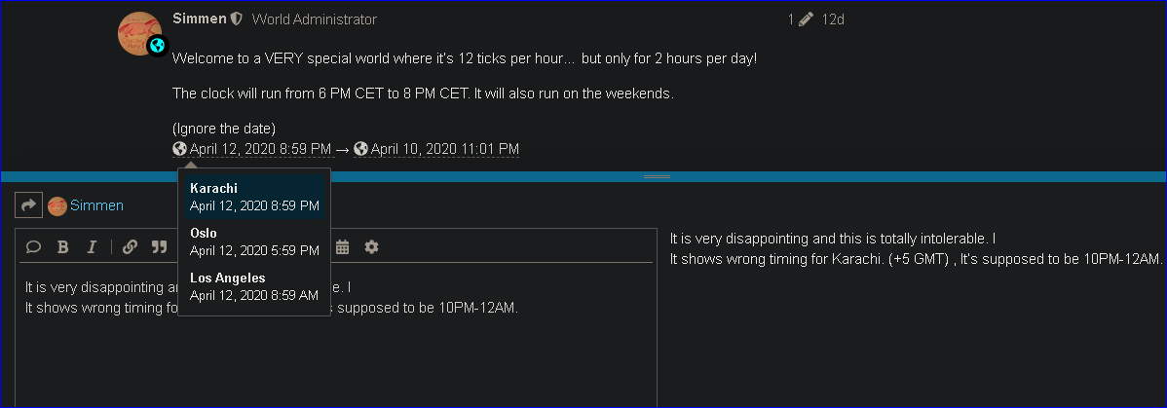This screenshot has width=1167, height=408.
Task: Click the shield moderator icon beside Simmen
Action: 236,19
